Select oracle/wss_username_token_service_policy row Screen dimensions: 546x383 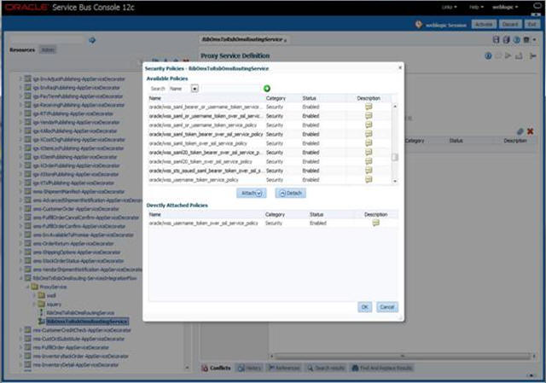click(270, 180)
